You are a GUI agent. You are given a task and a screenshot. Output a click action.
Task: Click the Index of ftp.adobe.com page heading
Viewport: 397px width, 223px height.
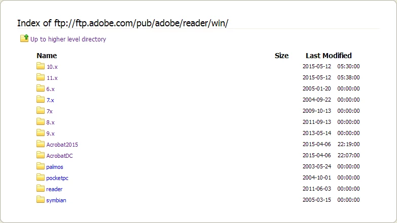(x=123, y=23)
